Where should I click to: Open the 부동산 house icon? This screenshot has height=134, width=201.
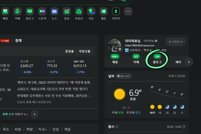coord(79,11)
